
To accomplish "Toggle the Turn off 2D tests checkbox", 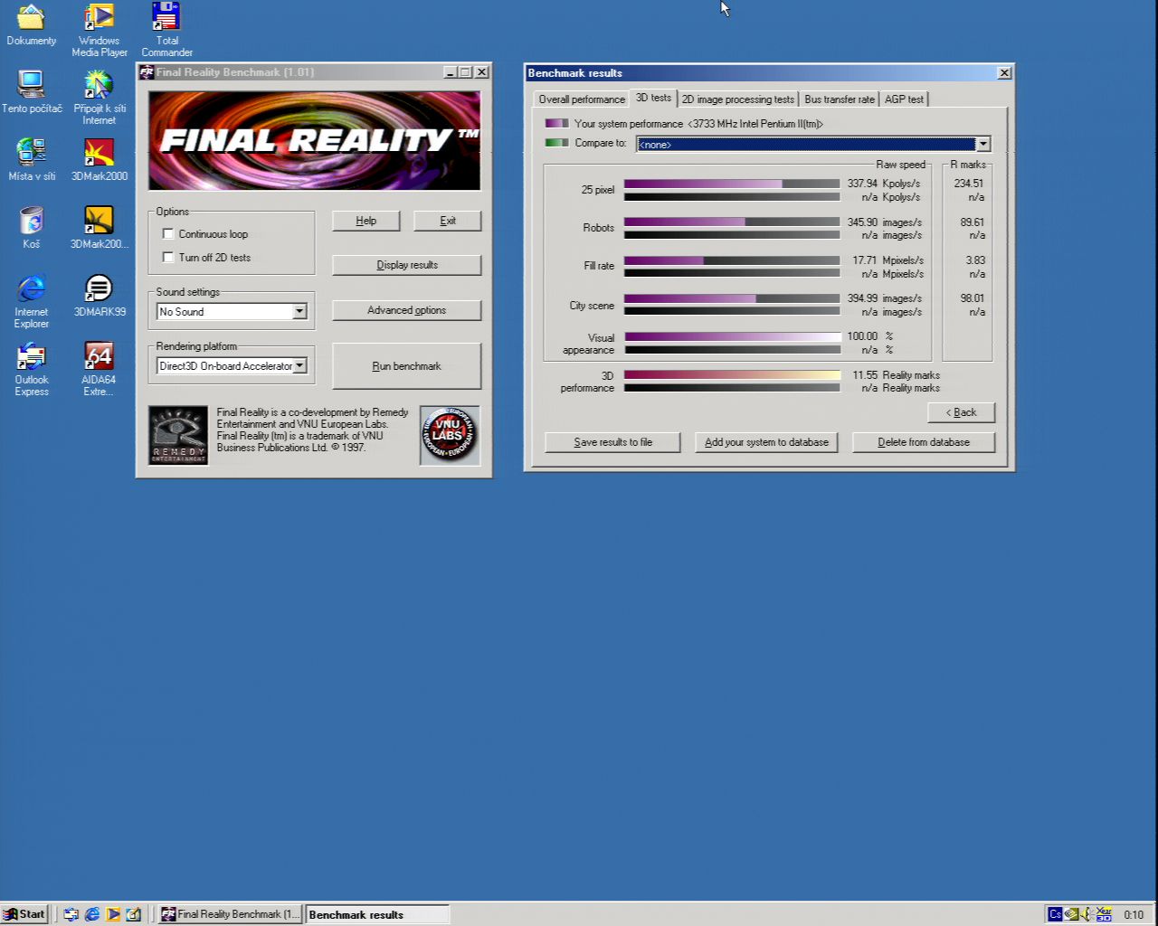I will (x=167, y=257).
